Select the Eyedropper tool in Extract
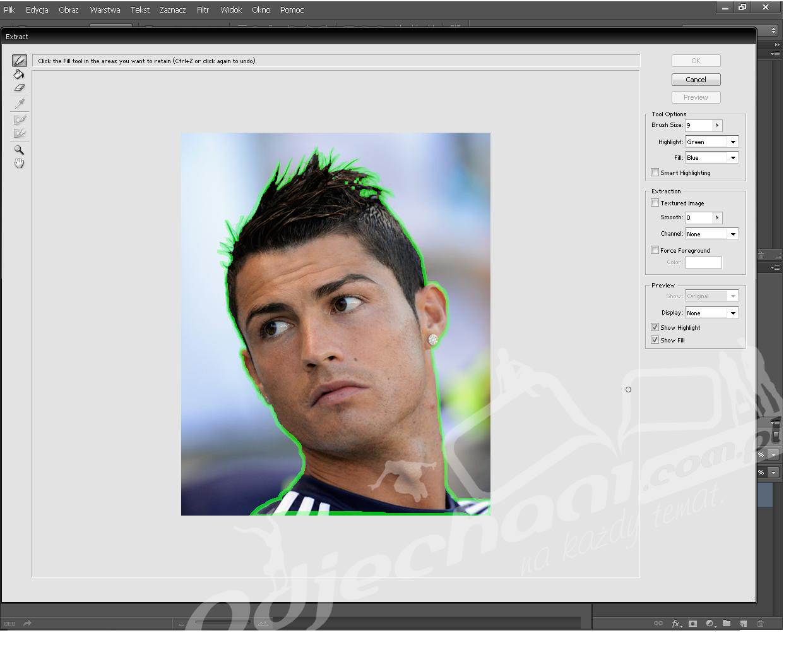 point(19,104)
